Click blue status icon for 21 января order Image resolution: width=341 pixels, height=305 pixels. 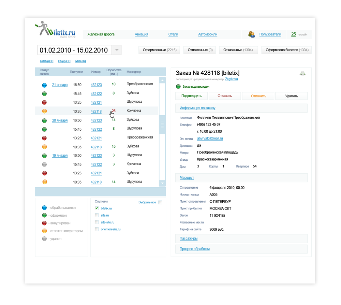(x=44, y=85)
